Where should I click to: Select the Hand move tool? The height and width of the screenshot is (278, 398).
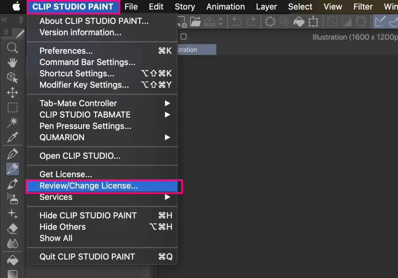click(13, 62)
